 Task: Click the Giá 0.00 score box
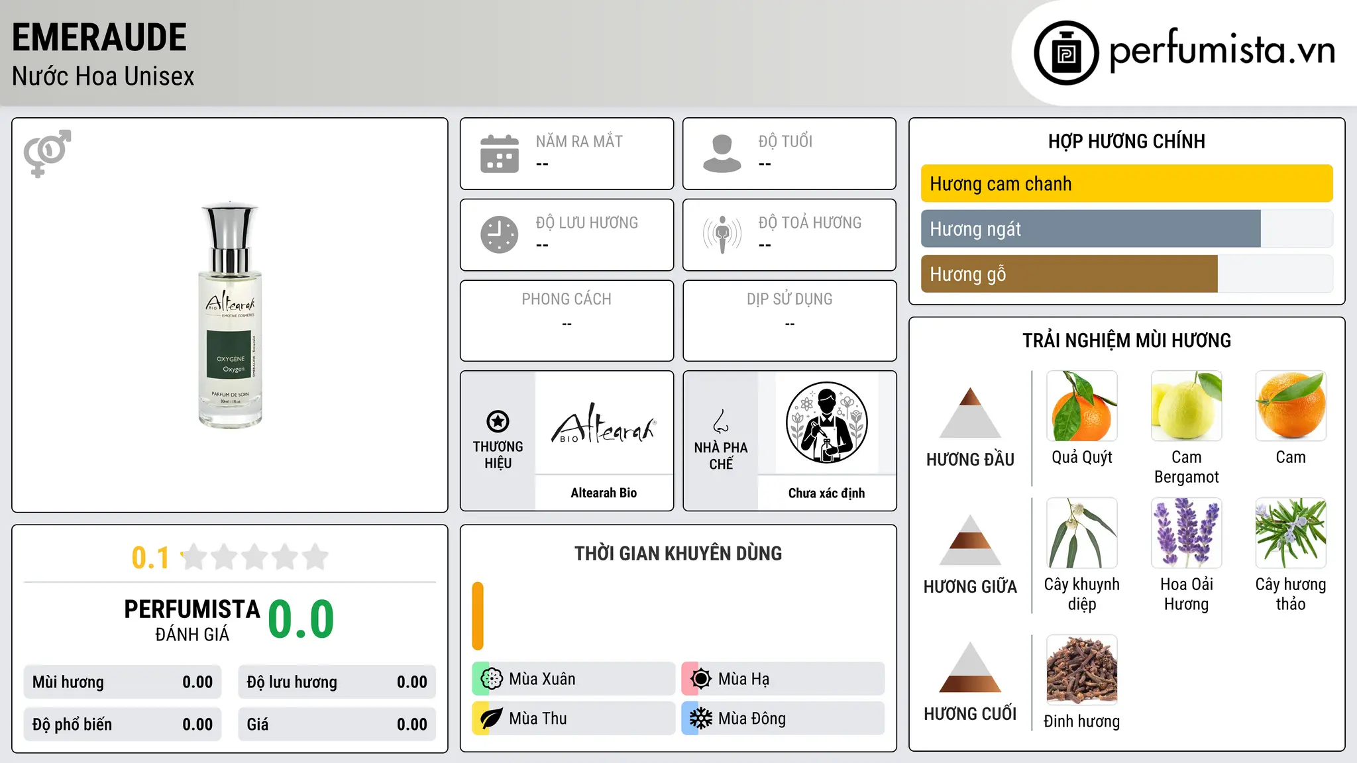(x=337, y=725)
